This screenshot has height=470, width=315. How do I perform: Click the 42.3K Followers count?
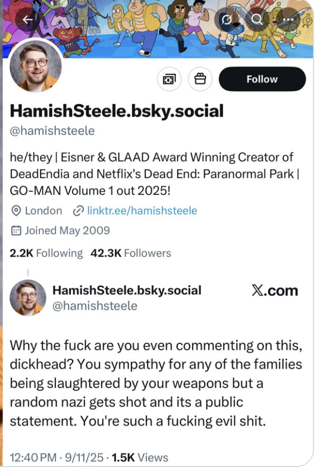pyautogui.click(x=130, y=253)
